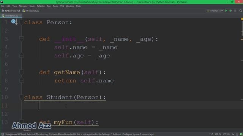Click the getName method name on line 7
Viewport: 243px width, 136px height.
[x=67, y=72]
